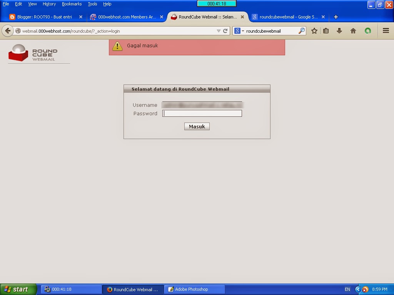Click the Masuk login button

(197, 126)
